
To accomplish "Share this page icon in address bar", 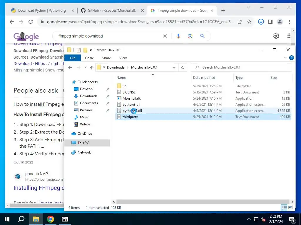I will [x=240, y=22].
